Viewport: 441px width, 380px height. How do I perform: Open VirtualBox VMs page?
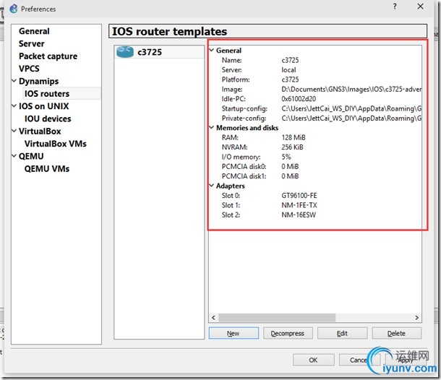(x=55, y=144)
